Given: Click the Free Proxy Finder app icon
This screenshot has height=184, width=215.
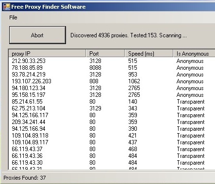Looking at the screenshot, I should [x=7, y=7].
